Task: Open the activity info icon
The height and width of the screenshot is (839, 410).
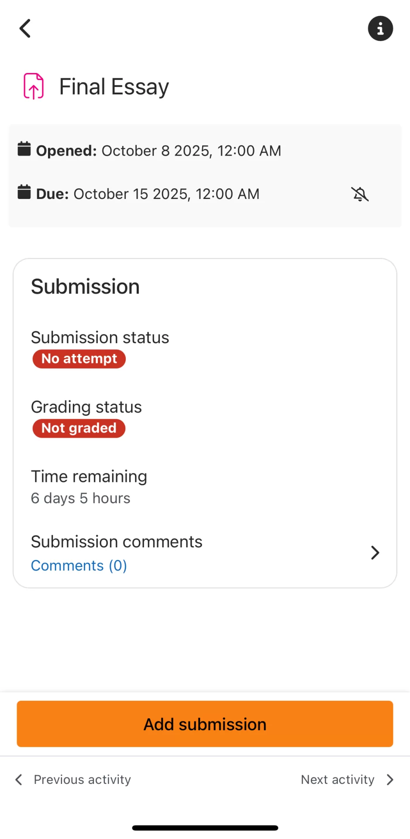Action: coord(380,29)
